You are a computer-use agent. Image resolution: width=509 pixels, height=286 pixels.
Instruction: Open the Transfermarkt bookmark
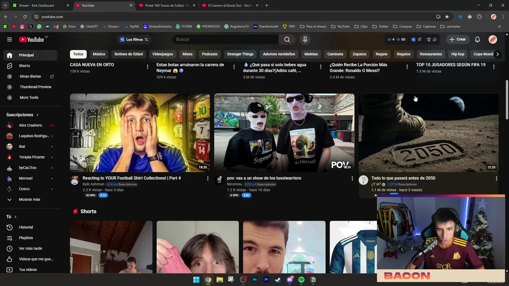[266, 27]
